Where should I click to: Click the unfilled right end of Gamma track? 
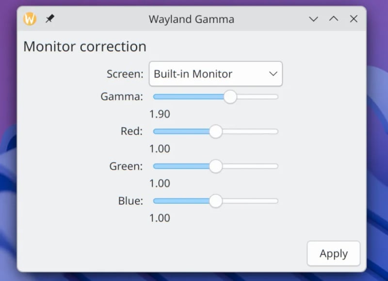click(x=258, y=96)
